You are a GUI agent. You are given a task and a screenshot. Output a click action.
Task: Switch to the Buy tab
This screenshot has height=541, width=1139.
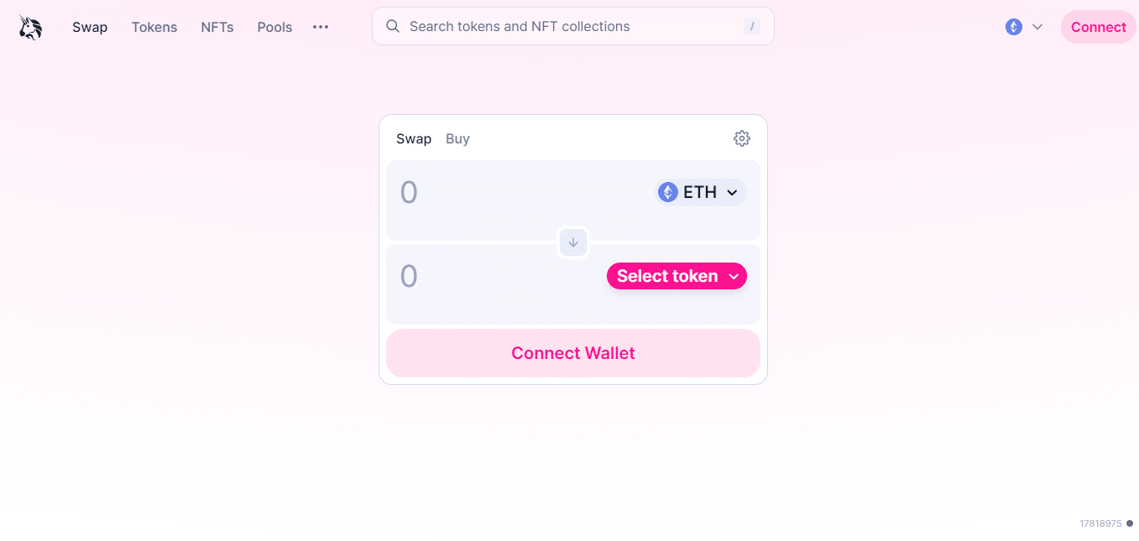click(457, 138)
